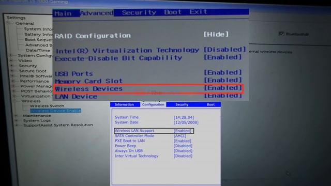
Task: Select the Always On USB row label
Action: 129,151
